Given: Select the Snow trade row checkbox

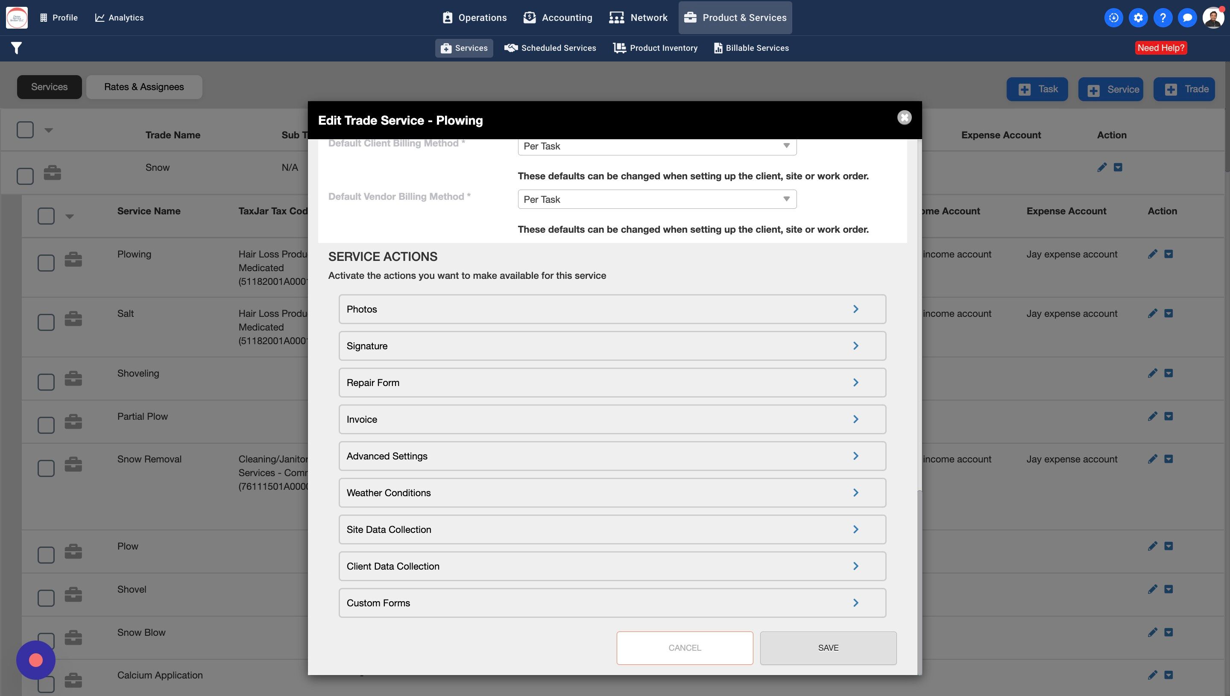Looking at the screenshot, I should click(x=25, y=176).
